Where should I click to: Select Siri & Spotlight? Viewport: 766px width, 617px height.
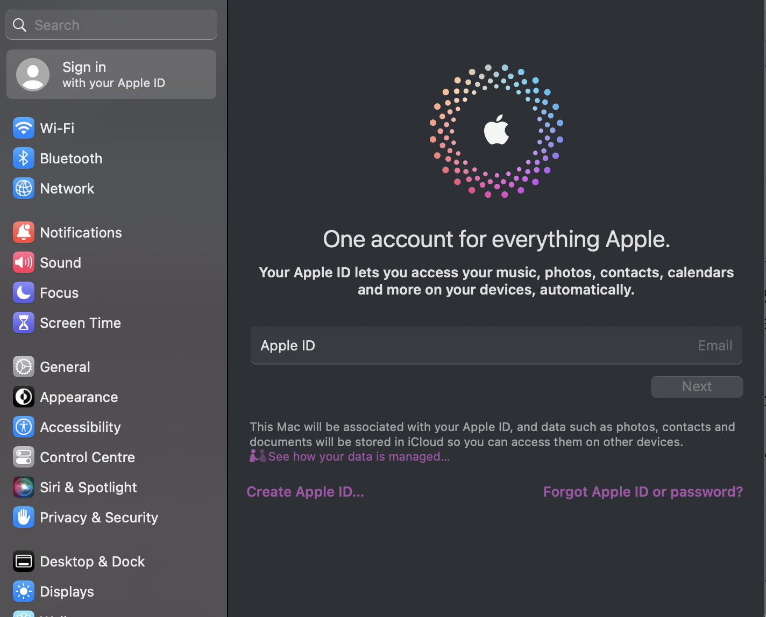tap(111, 487)
